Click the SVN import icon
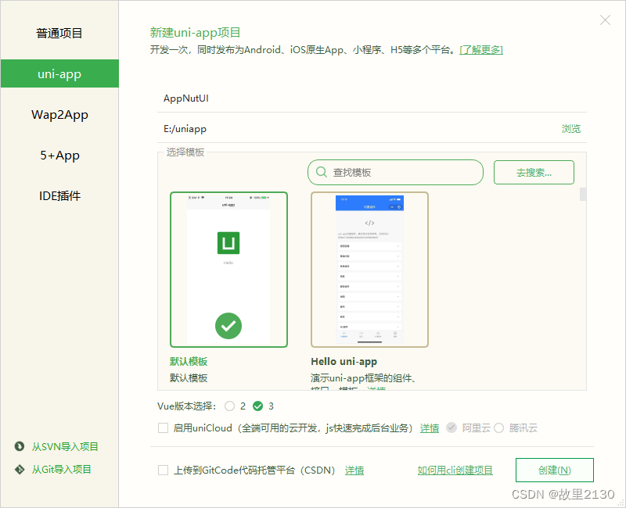The width and height of the screenshot is (626, 508). pyautogui.click(x=19, y=446)
